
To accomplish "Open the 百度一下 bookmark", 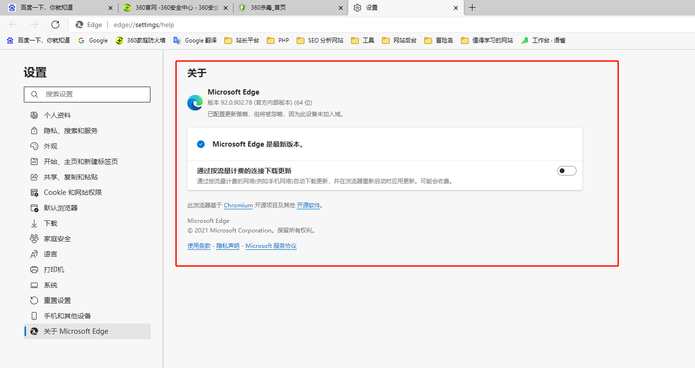I will pyautogui.click(x=39, y=41).
